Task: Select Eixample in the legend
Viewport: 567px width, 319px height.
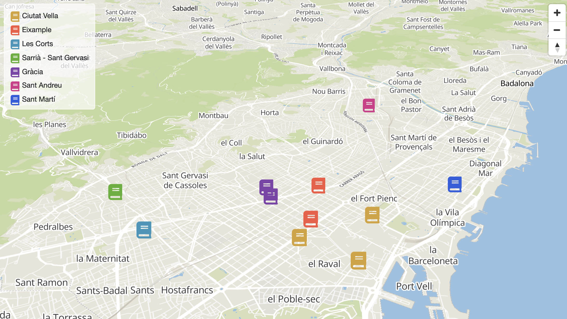Action: pos(37,30)
